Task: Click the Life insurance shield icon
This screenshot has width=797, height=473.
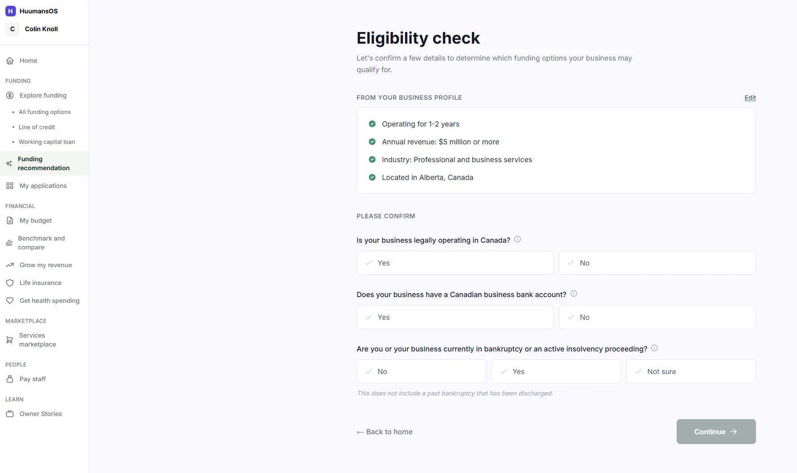Action: [x=10, y=283]
